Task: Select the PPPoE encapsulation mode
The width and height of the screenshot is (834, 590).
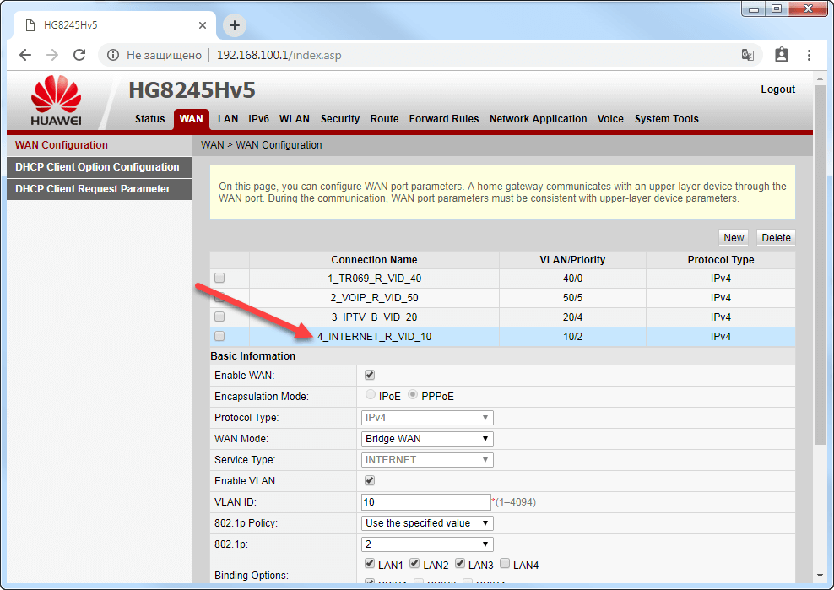Action: point(414,396)
